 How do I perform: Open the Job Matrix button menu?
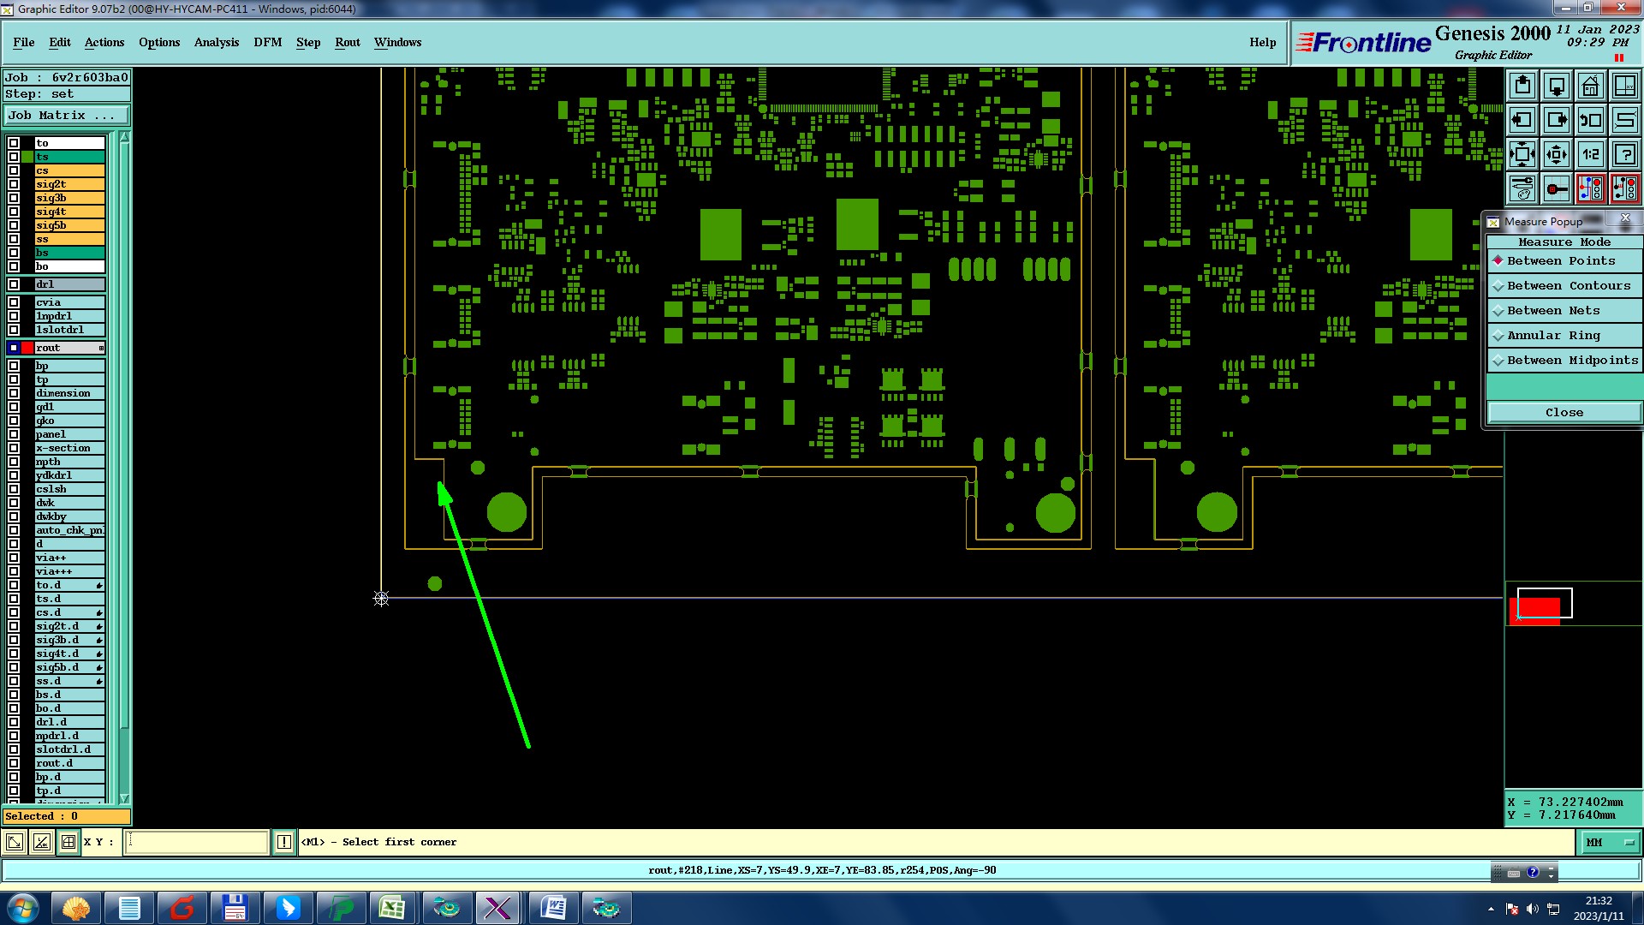[x=66, y=116]
